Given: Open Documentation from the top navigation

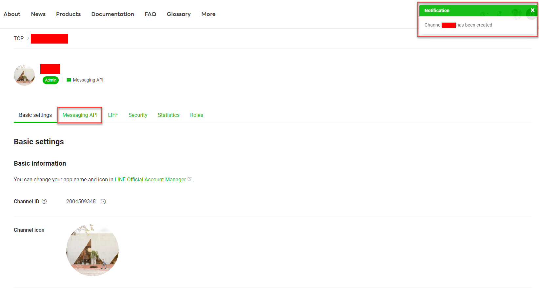Looking at the screenshot, I should click(112, 14).
